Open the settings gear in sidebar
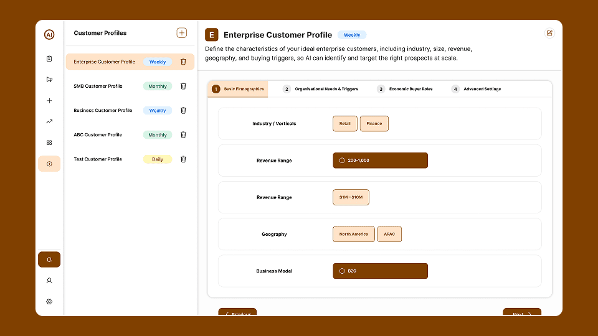The image size is (598, 336). coord(49,302)
